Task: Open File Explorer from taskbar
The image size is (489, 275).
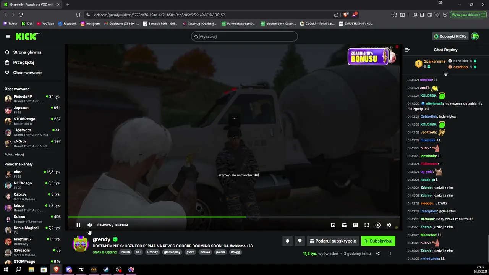Action: 31,269
